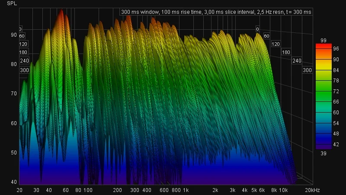Click the 300 time label nearest the color legend
The width and height of the screenshot is (346, 195).
(x=307, y=70)
